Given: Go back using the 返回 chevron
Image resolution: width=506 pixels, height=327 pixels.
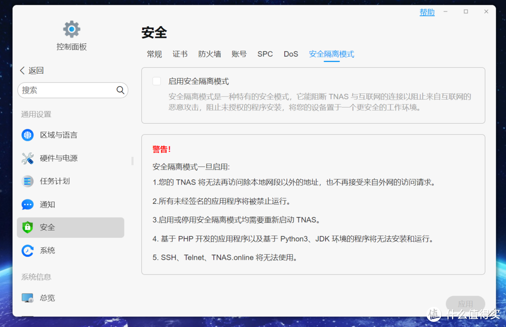Looking at the screenshot, I should [x=22, y=70].
